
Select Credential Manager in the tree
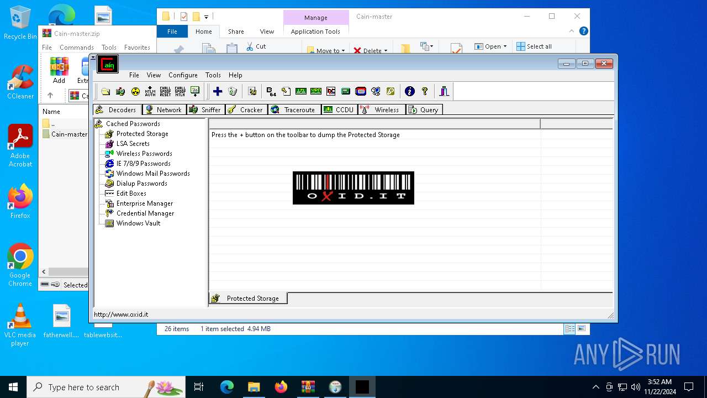tap(145, 213)
